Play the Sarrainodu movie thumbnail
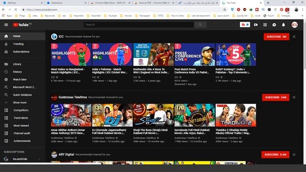Screen dimensions: 306x172 click(195, 115)
